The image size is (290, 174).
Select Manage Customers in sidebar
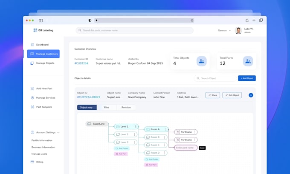tap(43, 54)
